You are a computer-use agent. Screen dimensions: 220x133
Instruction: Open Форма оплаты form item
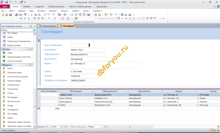pyautogui.click(x=14, y=46)
